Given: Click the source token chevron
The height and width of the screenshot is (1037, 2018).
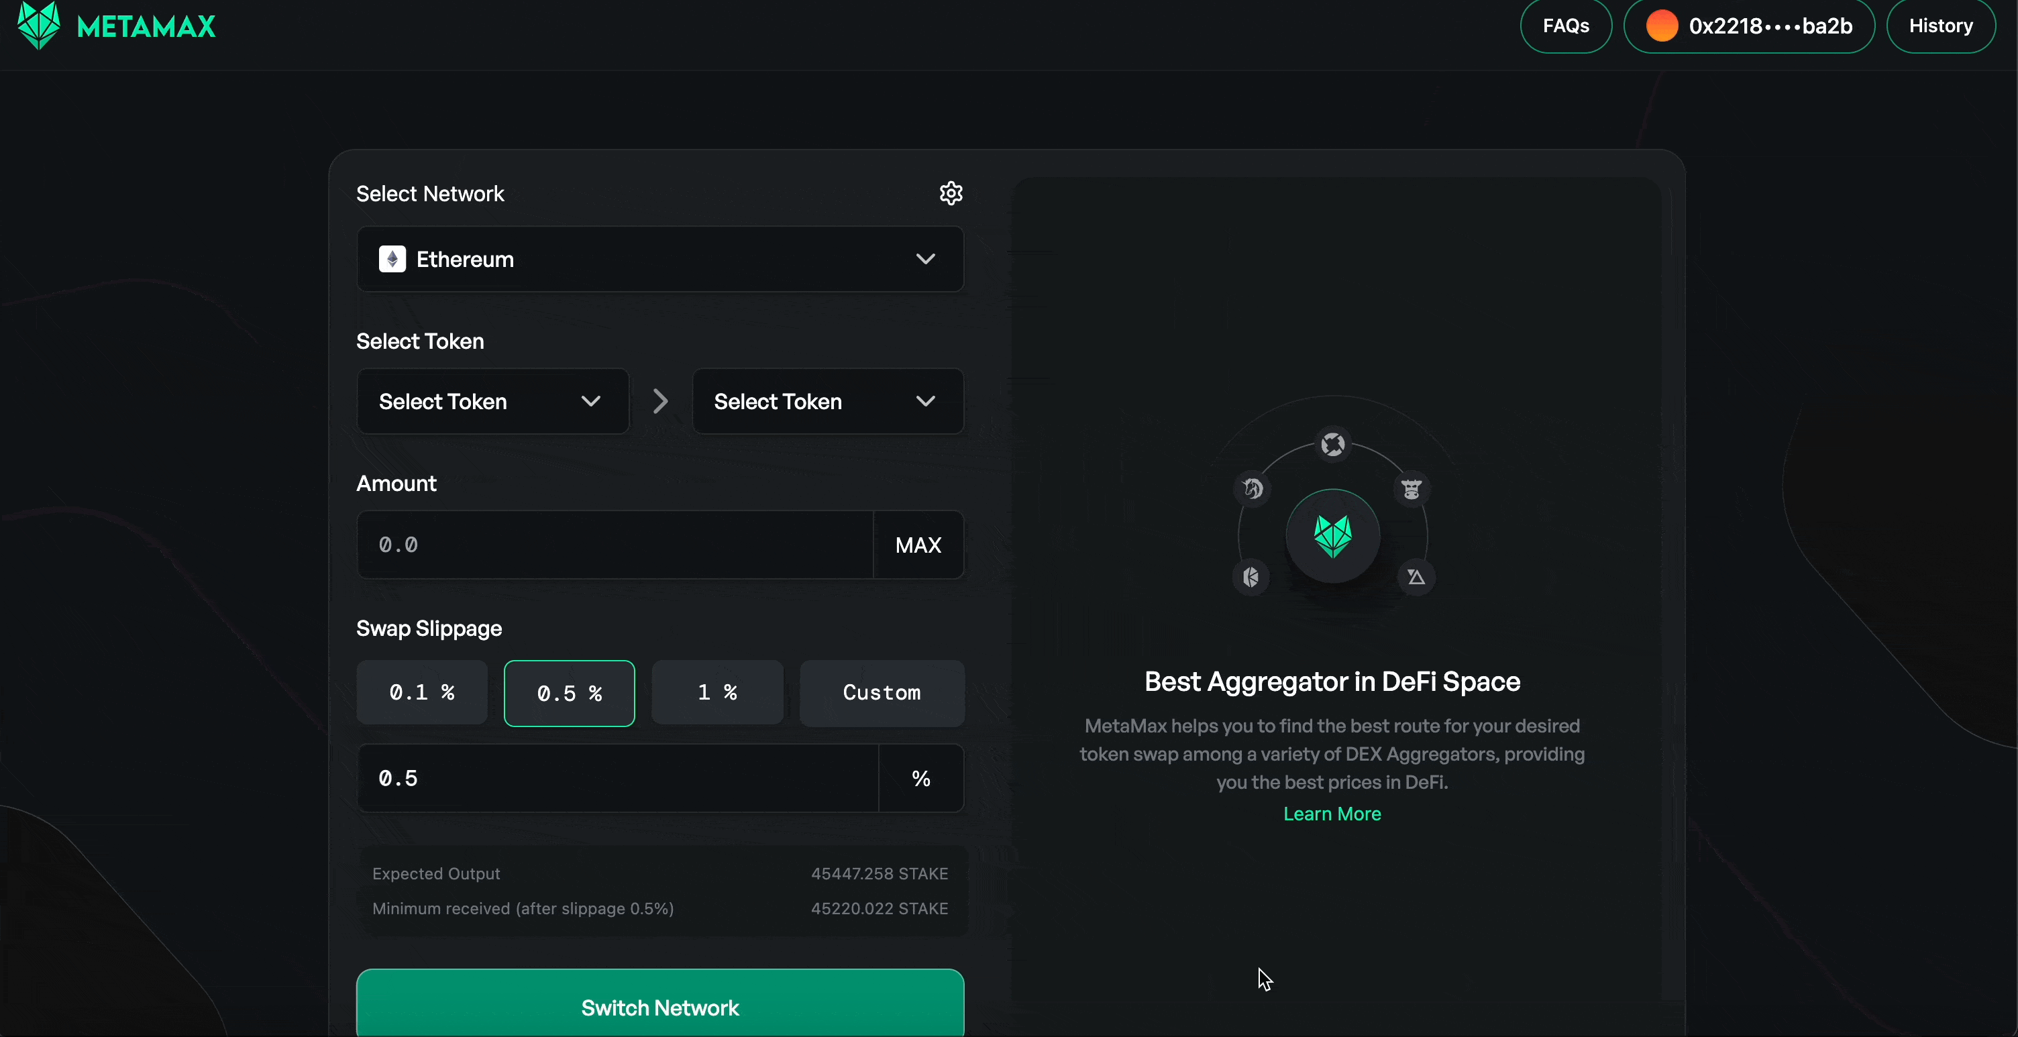Looking at the screenshot, I should pyautogui.click(x=590, y=402).
